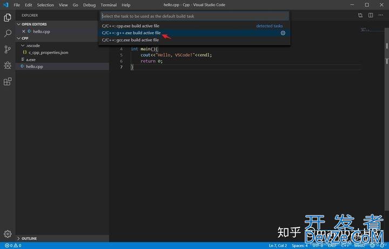Click the configure gear for g++.exe task

(283, 33)
